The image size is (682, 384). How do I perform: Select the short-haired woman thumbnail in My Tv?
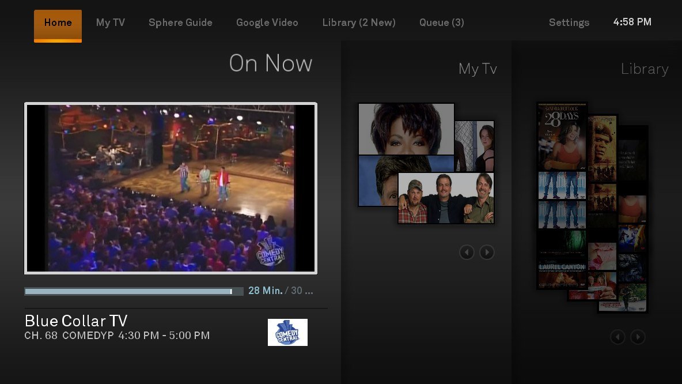406,129
